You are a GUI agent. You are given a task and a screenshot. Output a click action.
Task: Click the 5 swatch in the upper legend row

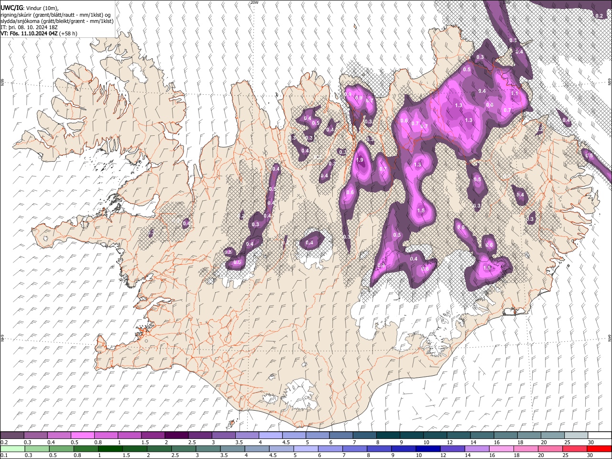point(317,436)
